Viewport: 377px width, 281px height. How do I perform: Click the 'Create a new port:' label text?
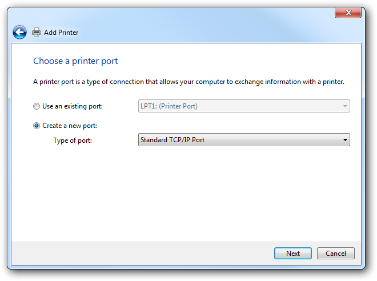70,126
